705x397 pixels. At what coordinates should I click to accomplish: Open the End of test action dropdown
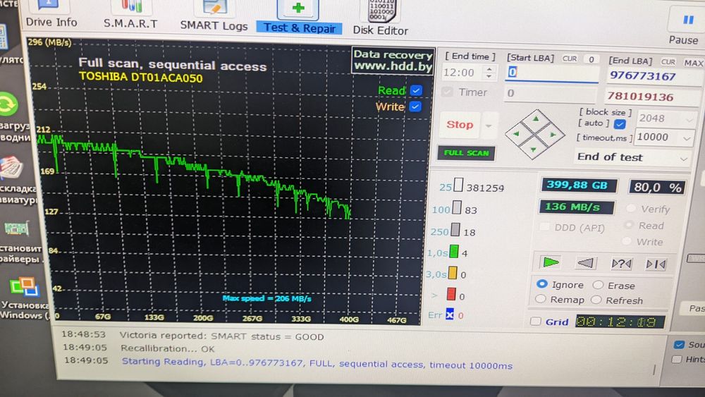pyautogui.click(x=632, y=157)
